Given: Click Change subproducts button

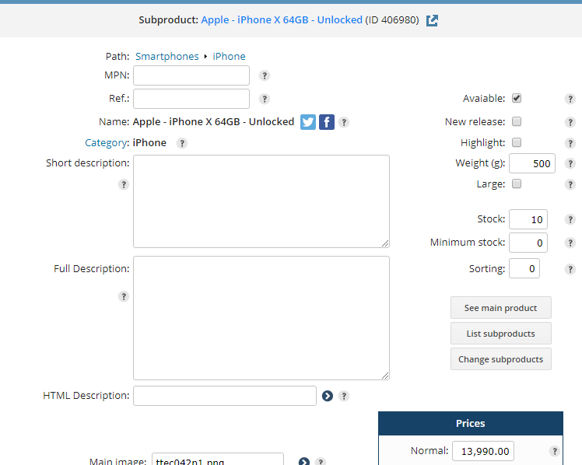Looking at the screenshot, I should [x=501, y=359].
